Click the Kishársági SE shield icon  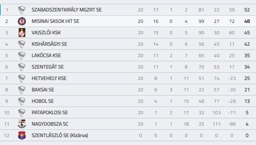(x=22, y=44)
